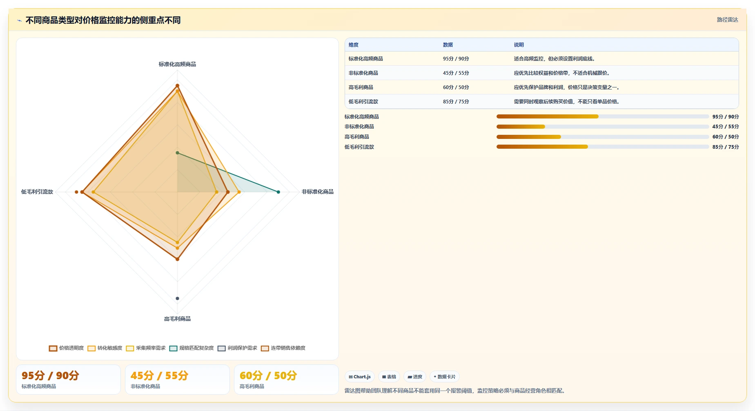Toggle the 采集频率需求 legend series
The image size is (755, 411).
tap(146, 348)
